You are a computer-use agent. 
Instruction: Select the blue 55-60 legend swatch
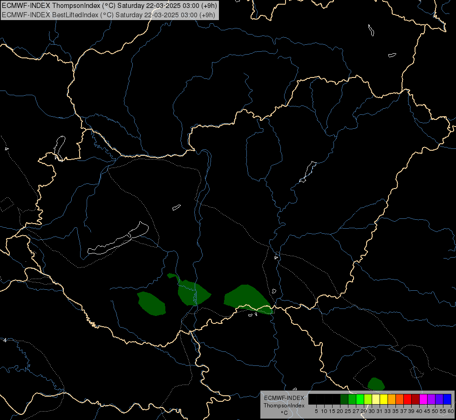(x=447, y=399)
